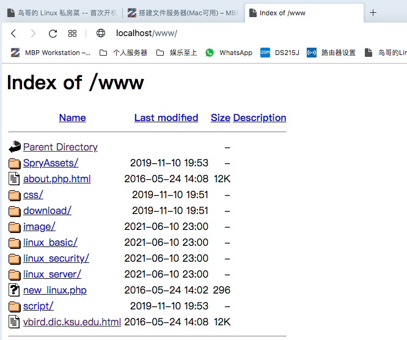Open the 路由器设置 bookmark
This screenshot has height=340, width=407.
(331, 53)
